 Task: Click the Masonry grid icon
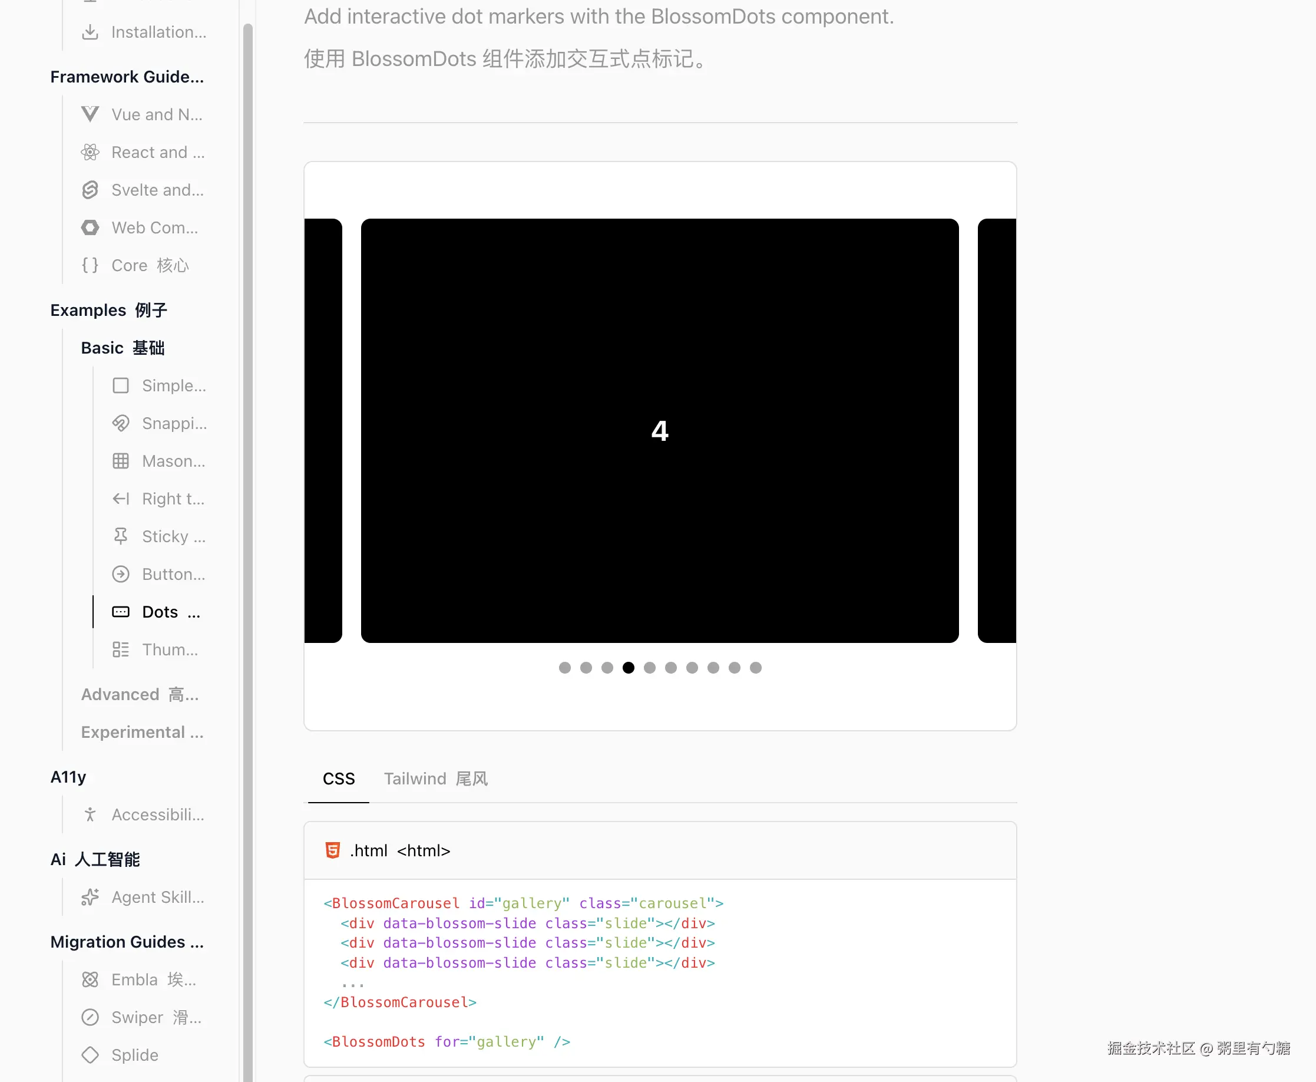coord(121,461)
